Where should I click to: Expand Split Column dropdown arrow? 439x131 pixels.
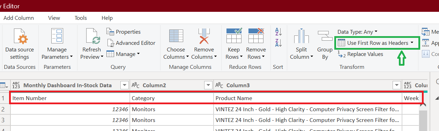click(312, 57)
